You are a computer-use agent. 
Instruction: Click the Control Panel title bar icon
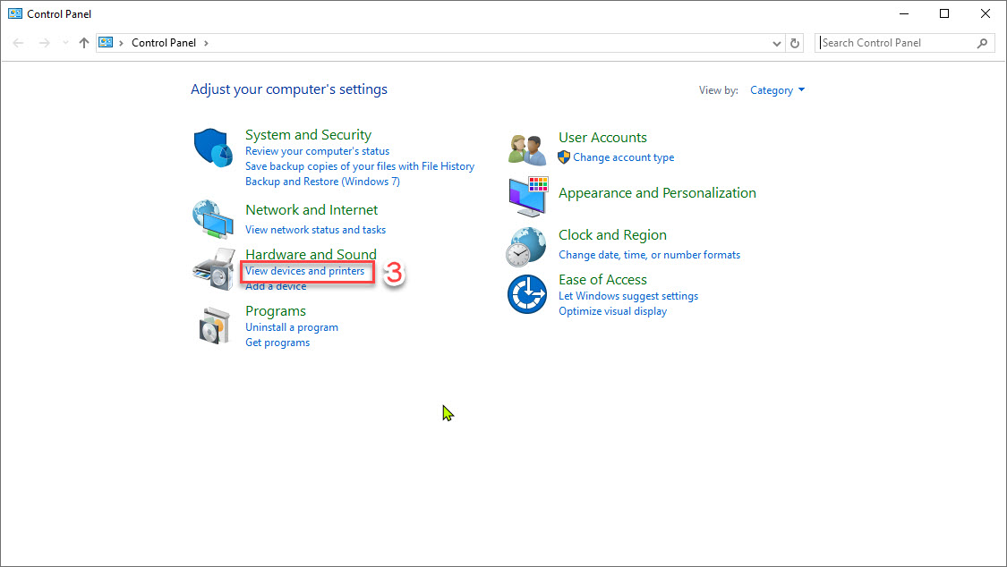pos(15,13)
